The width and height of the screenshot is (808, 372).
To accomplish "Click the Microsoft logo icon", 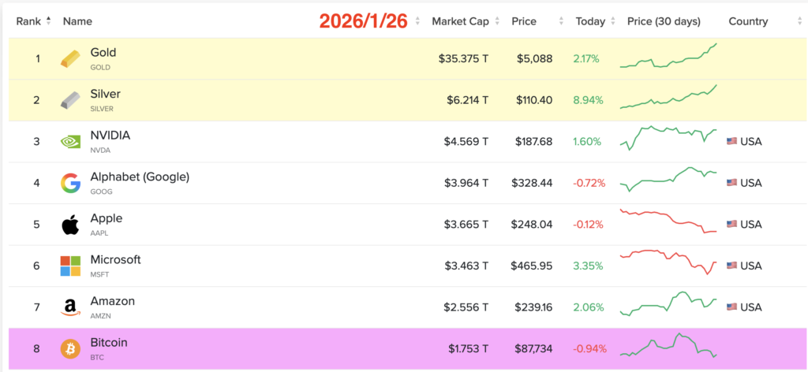I will [x=70, y=266].
